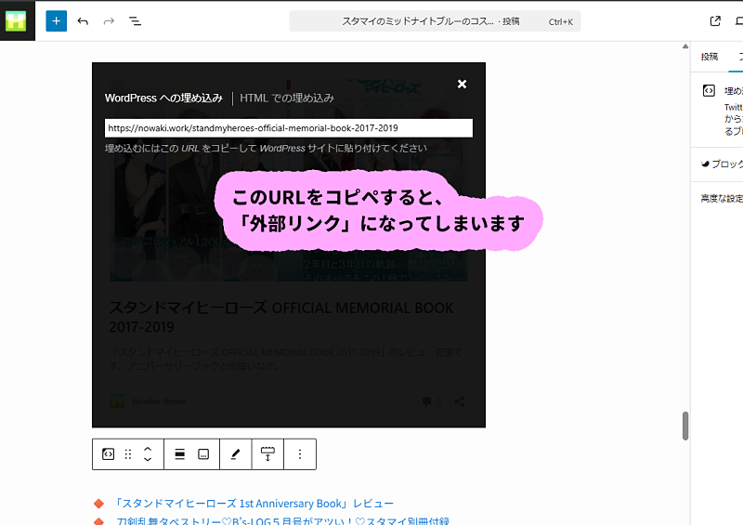The width and height of the screenshot is (743, 525).
Task: Switch to HTML での埋め込み tab
Action: tap(287, 98)
